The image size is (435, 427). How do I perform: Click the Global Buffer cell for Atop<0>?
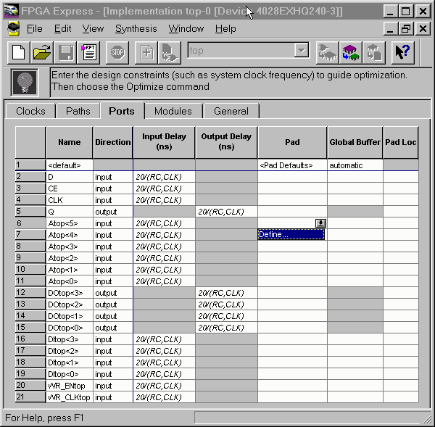point(355,281)
